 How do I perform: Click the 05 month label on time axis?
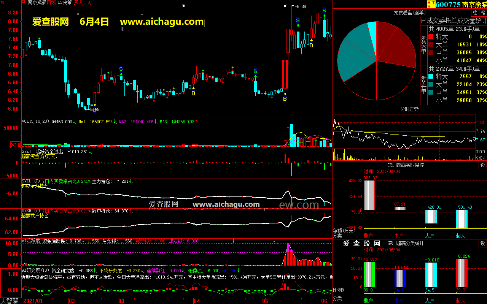pyautogui.click(x=265, y=301)
